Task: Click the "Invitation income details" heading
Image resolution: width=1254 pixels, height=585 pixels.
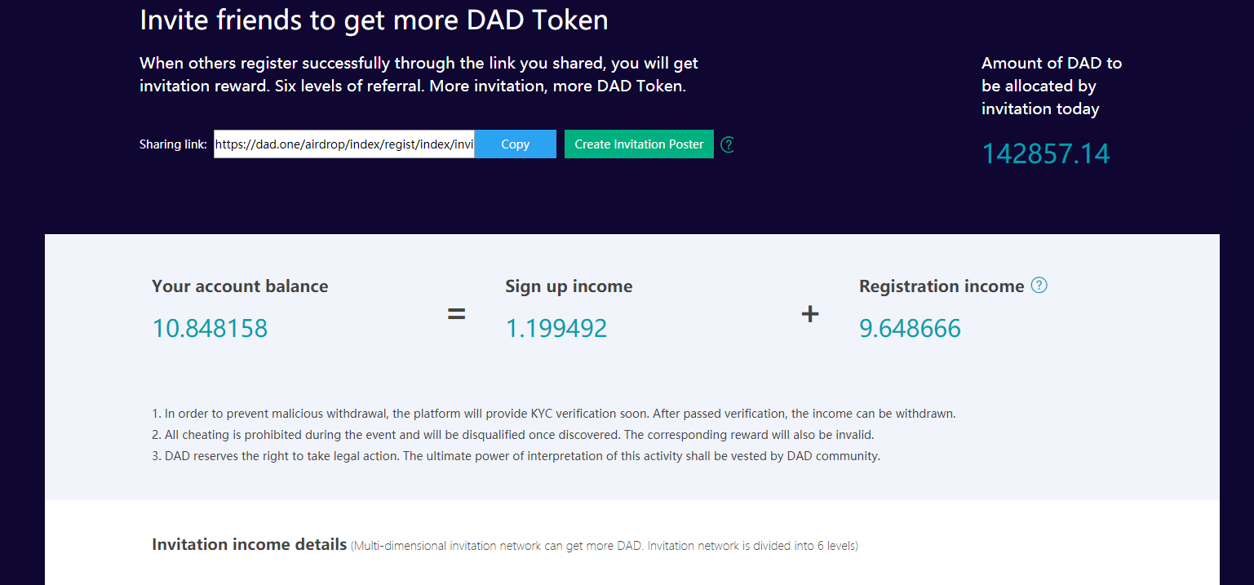Action: coord(249,544)
